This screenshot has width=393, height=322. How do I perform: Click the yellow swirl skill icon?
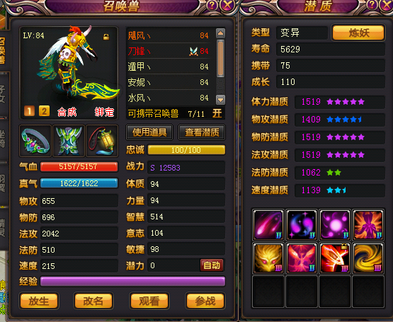368,258
